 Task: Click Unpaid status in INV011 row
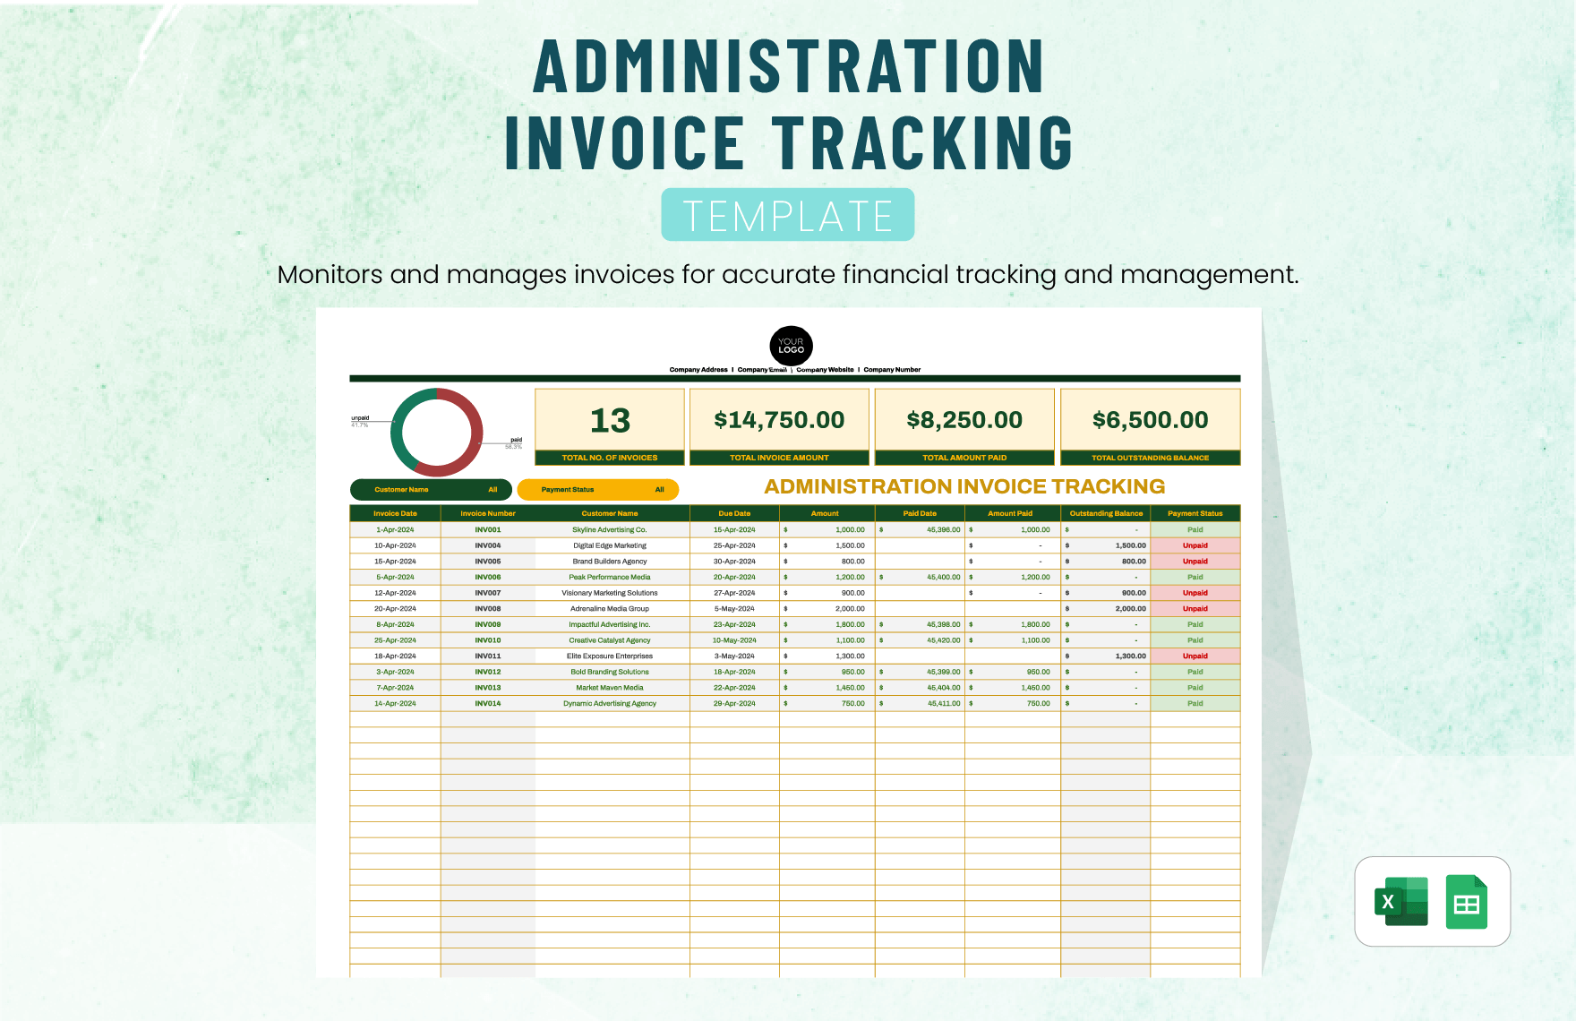click(x=1195, y=656)
